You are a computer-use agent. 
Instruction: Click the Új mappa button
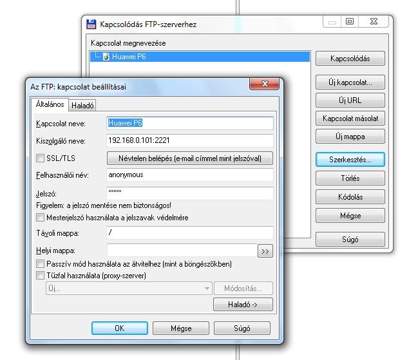coord(350,137)
